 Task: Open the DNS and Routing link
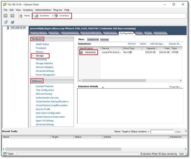click(44, 94)
